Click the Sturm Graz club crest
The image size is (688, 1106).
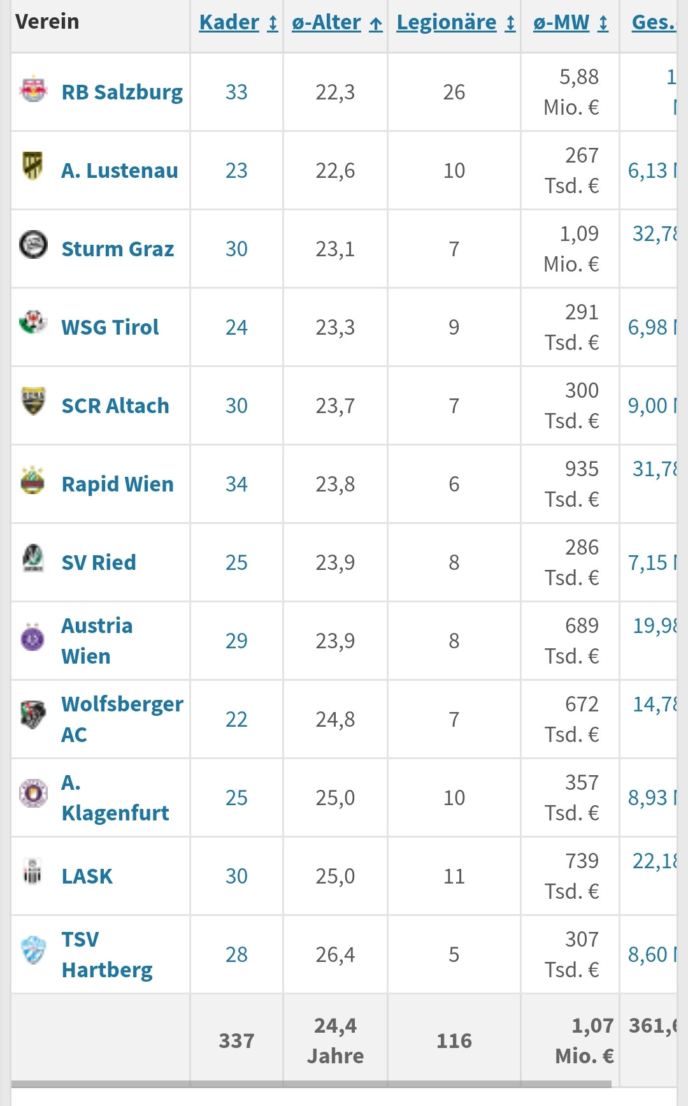pyautogui.click(x=33, y=245)
